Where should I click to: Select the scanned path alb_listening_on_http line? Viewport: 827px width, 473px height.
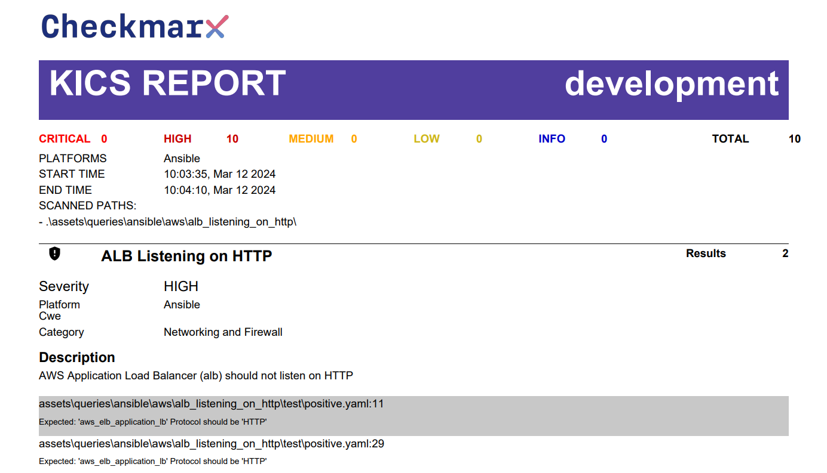point(168,222)
